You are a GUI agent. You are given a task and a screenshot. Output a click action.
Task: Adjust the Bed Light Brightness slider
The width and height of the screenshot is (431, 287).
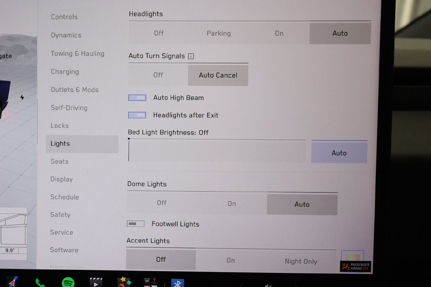coord(217,150)
